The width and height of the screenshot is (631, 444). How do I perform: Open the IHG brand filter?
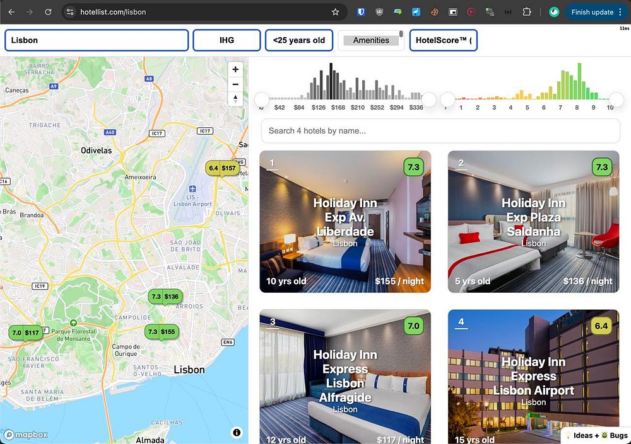227,40
